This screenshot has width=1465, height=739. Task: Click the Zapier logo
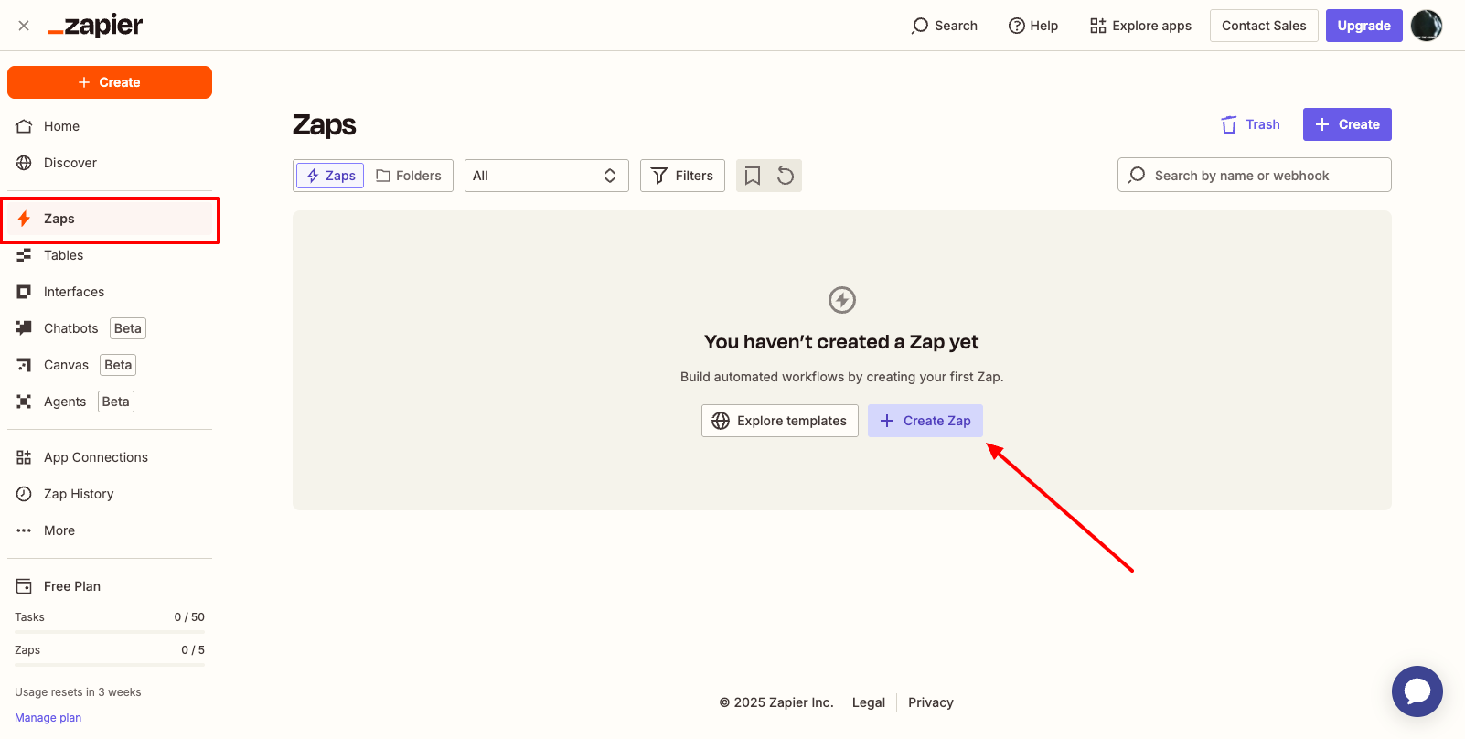point(95,26)
